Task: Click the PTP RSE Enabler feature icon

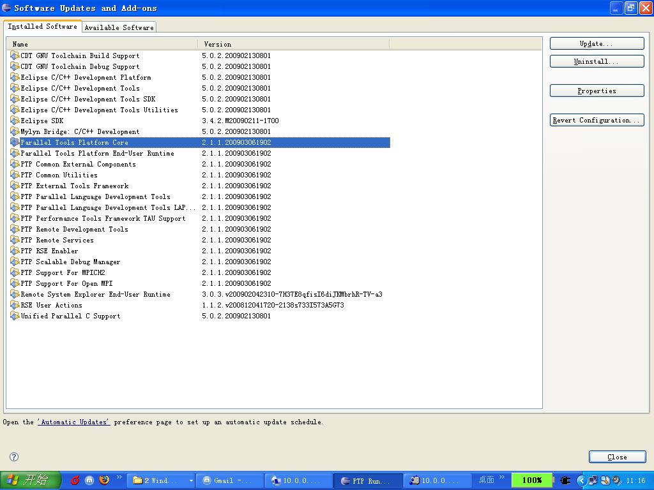Action: (15, 250)
